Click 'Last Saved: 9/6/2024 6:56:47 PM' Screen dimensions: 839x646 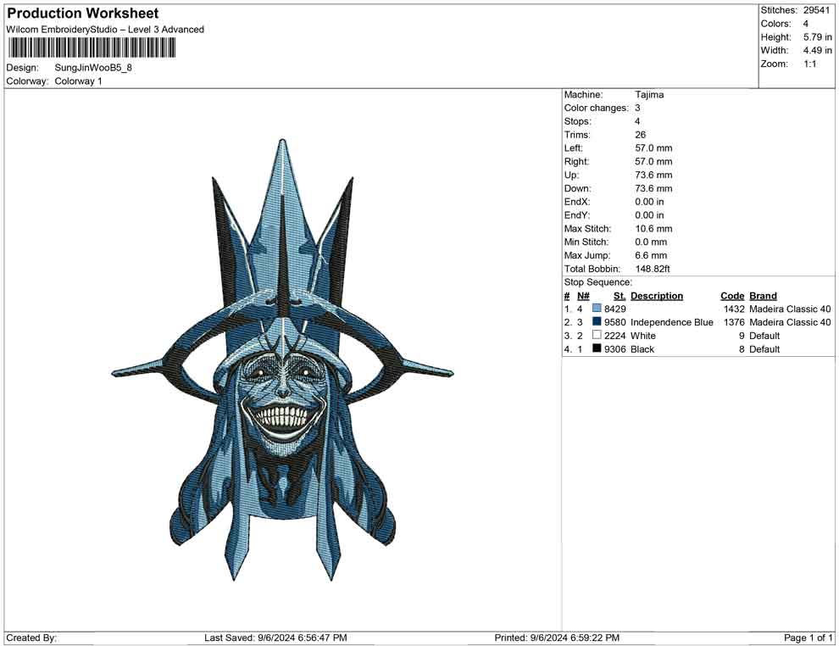pos(275,638)
